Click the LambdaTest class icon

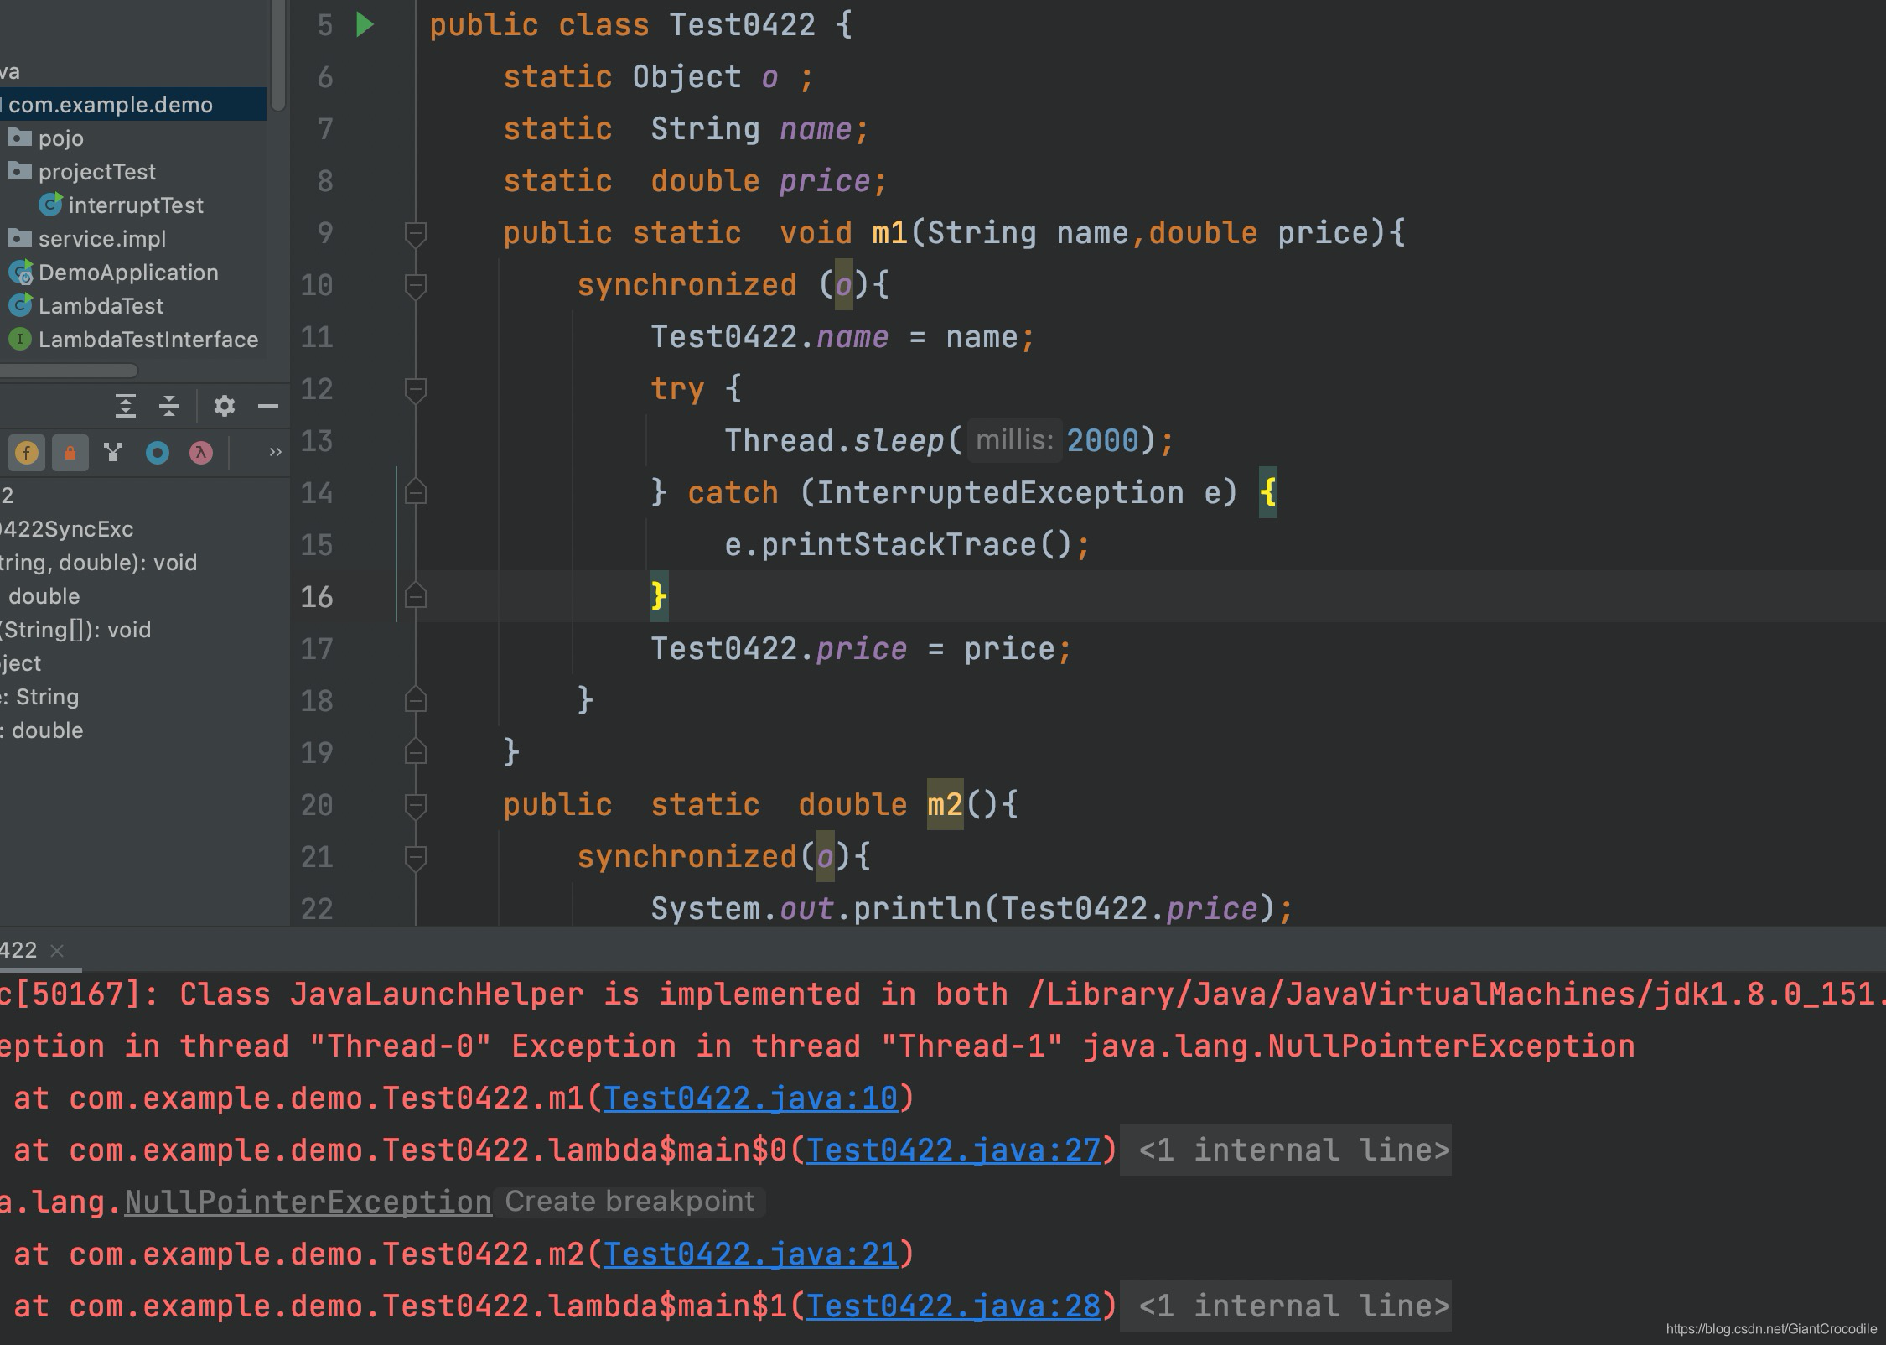pyautogui.click(x=20, y=306)
